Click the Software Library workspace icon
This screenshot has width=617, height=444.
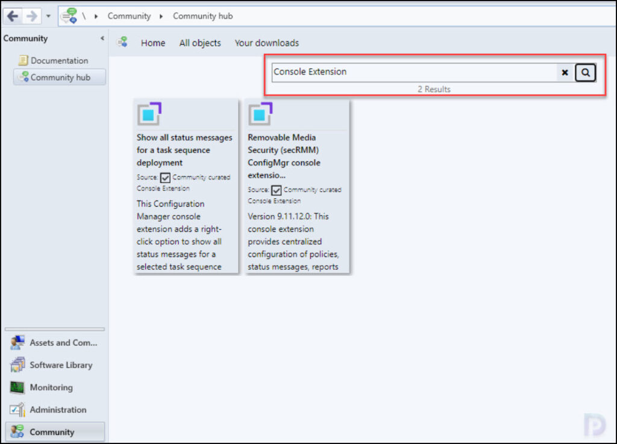[17, 364]
